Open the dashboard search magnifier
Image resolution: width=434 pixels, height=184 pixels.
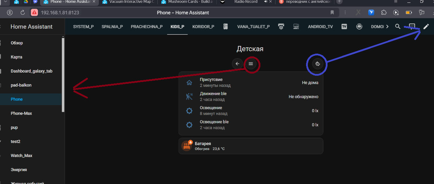click(398, 26)
